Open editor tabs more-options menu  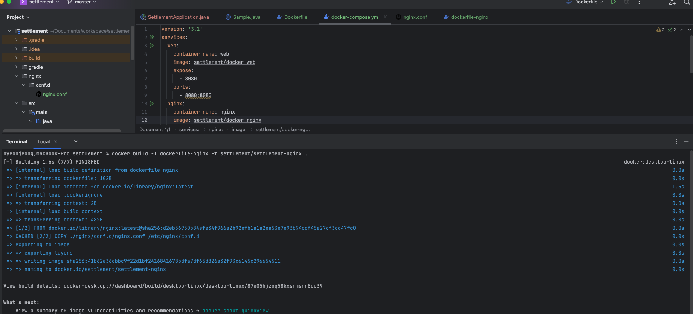pyautogui.click(x=687, y=17)
